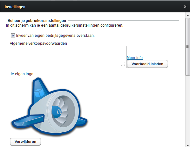The width and height of the screenshot is (190, 147).
Task: Click the 'Beheer je gebruikersinstellingen' heading
Action: pos(37,20)
